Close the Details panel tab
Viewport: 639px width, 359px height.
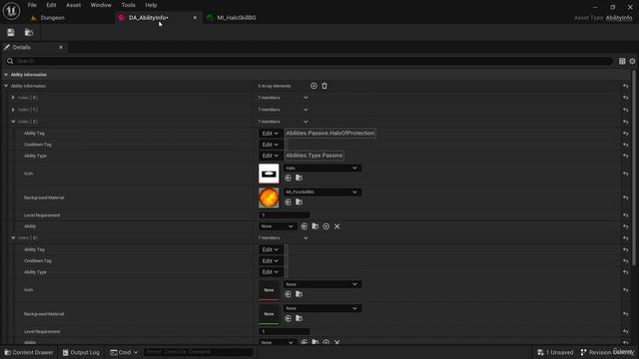[61, 47]
